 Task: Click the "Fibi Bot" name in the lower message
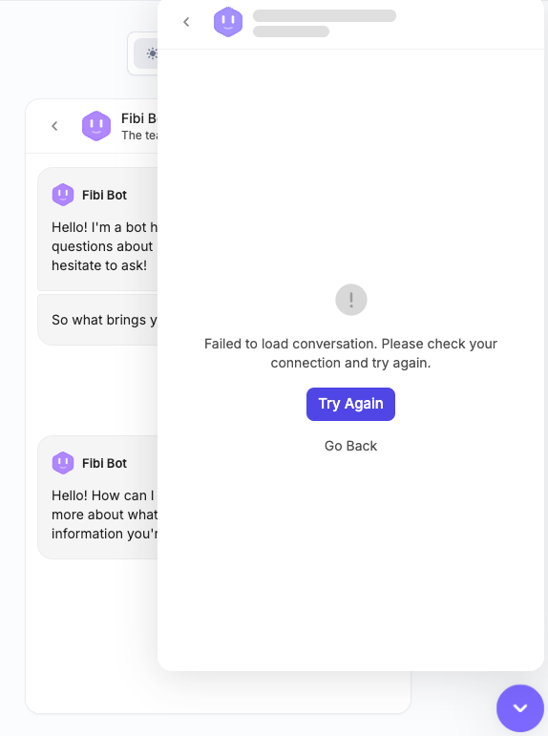[104, 463]
